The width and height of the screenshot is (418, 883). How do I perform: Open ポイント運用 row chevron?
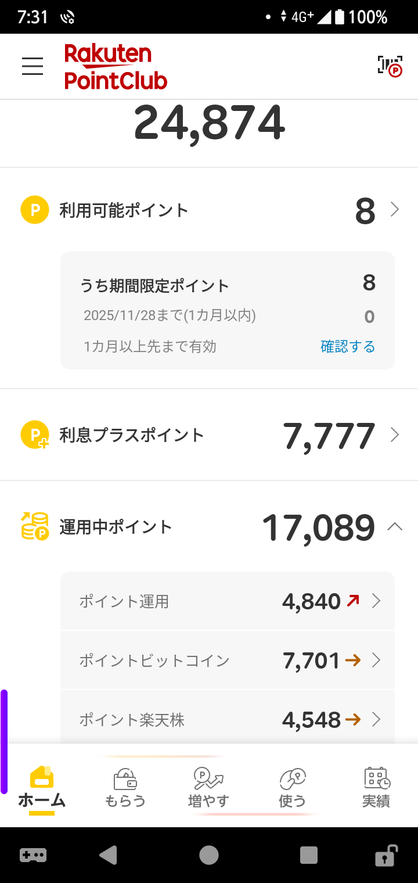point(376,601)
